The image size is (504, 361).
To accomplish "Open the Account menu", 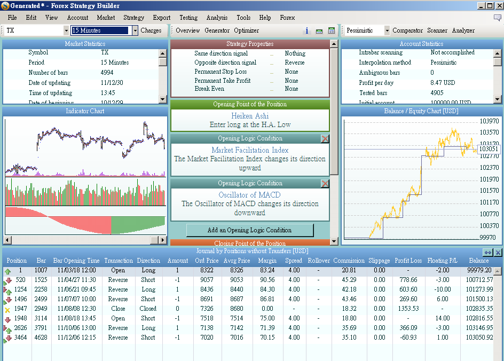I will [x=77, y=18].
